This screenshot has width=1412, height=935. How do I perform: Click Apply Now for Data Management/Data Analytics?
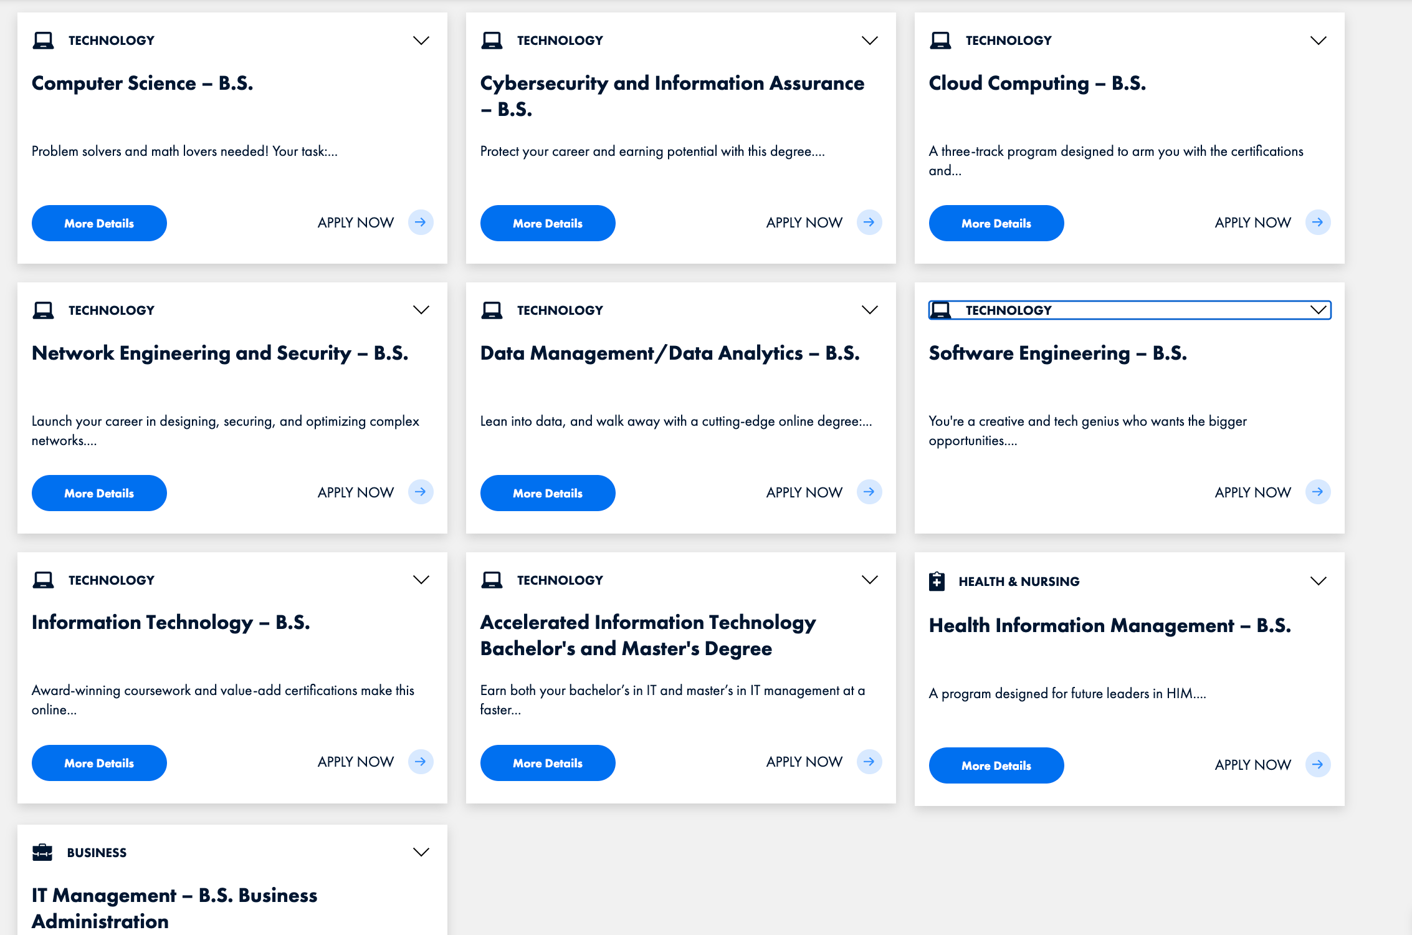804,492
